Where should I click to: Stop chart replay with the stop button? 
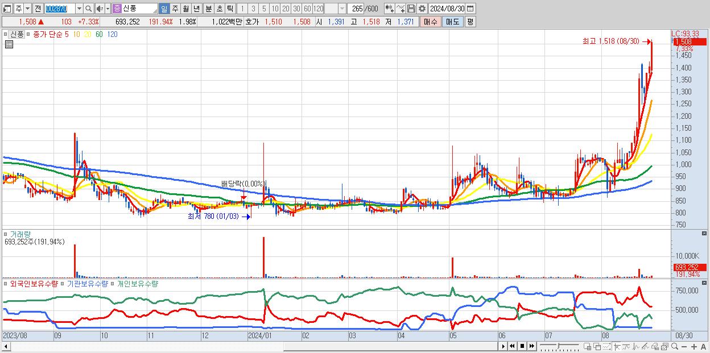pos(522,346)
